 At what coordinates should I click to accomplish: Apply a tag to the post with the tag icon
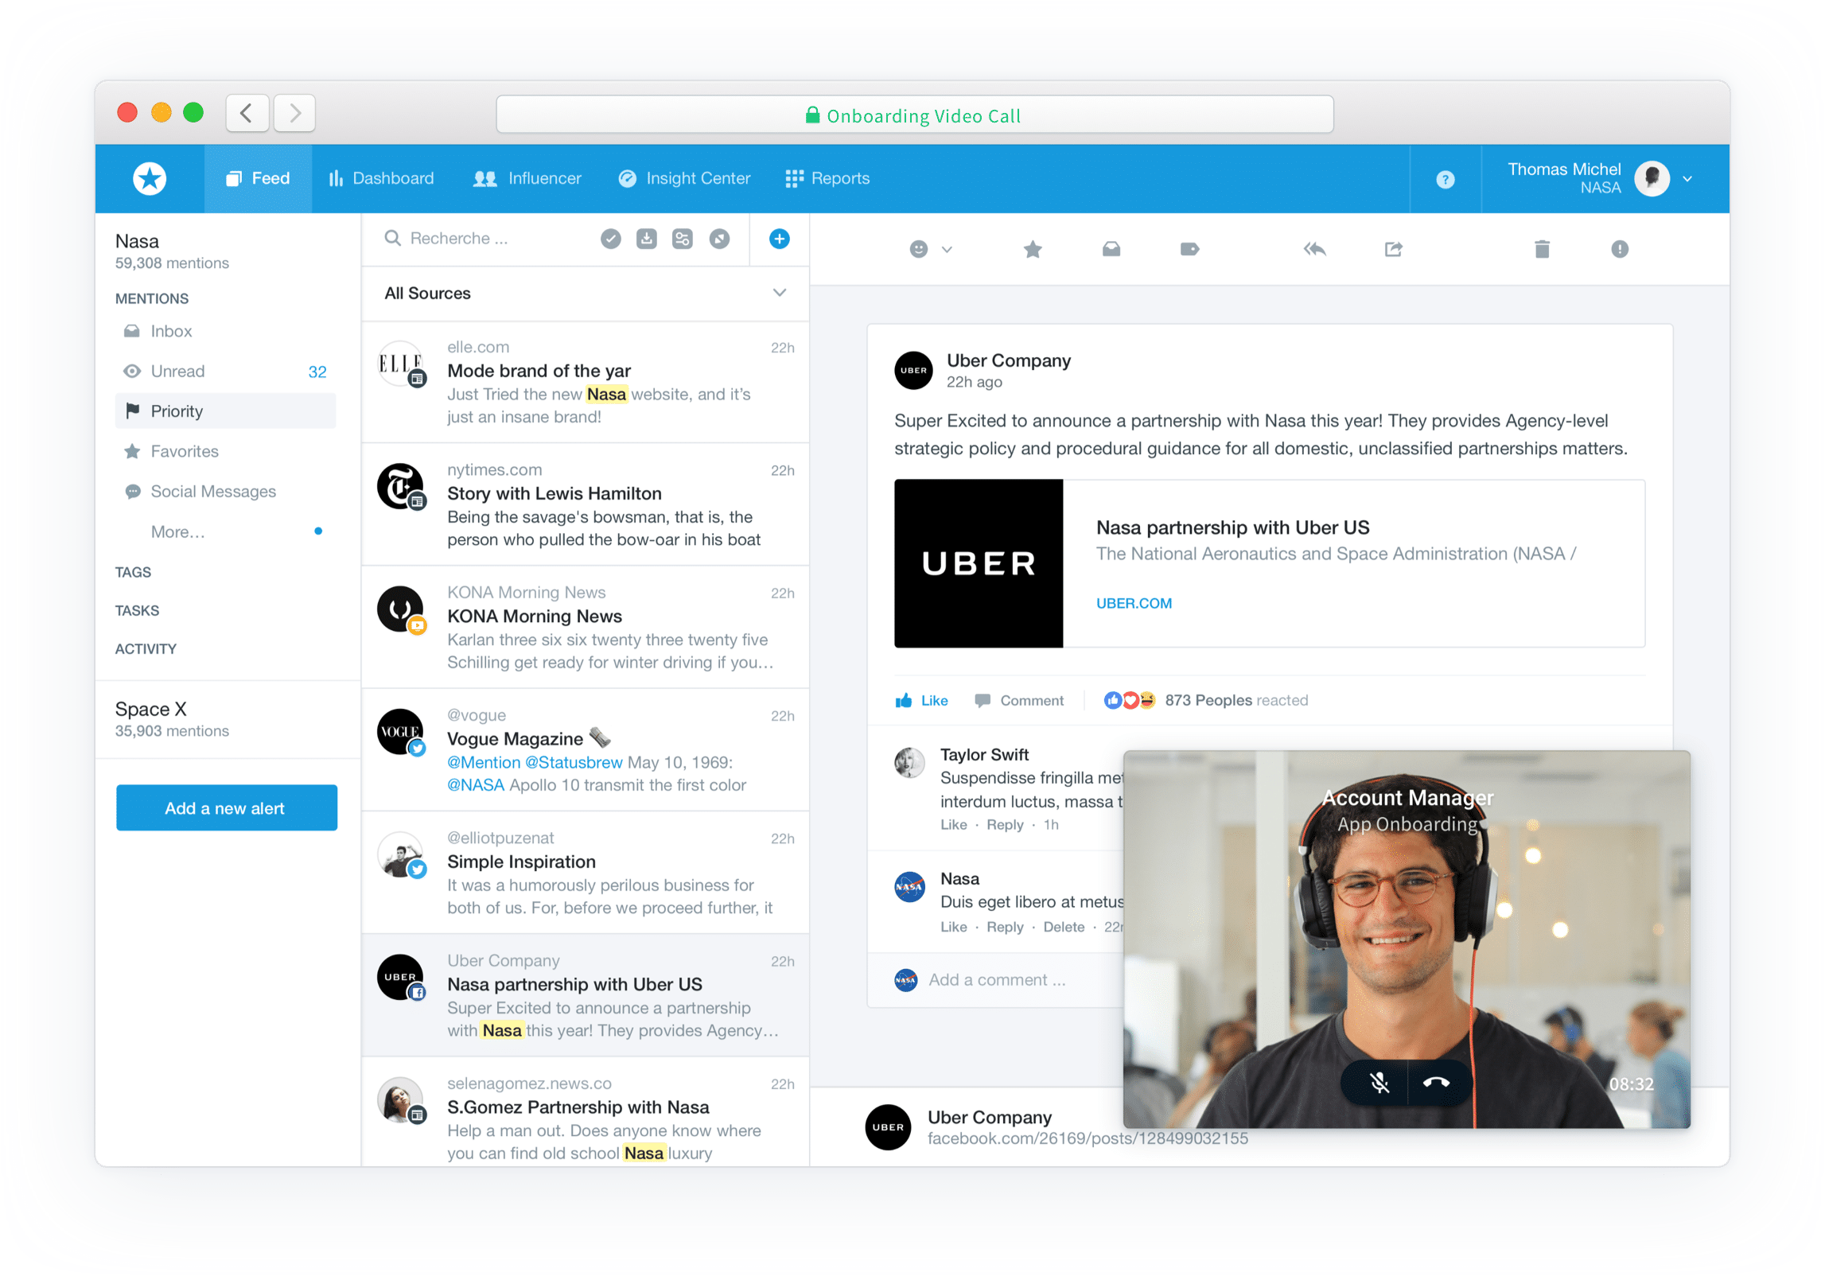point(1189,249)
